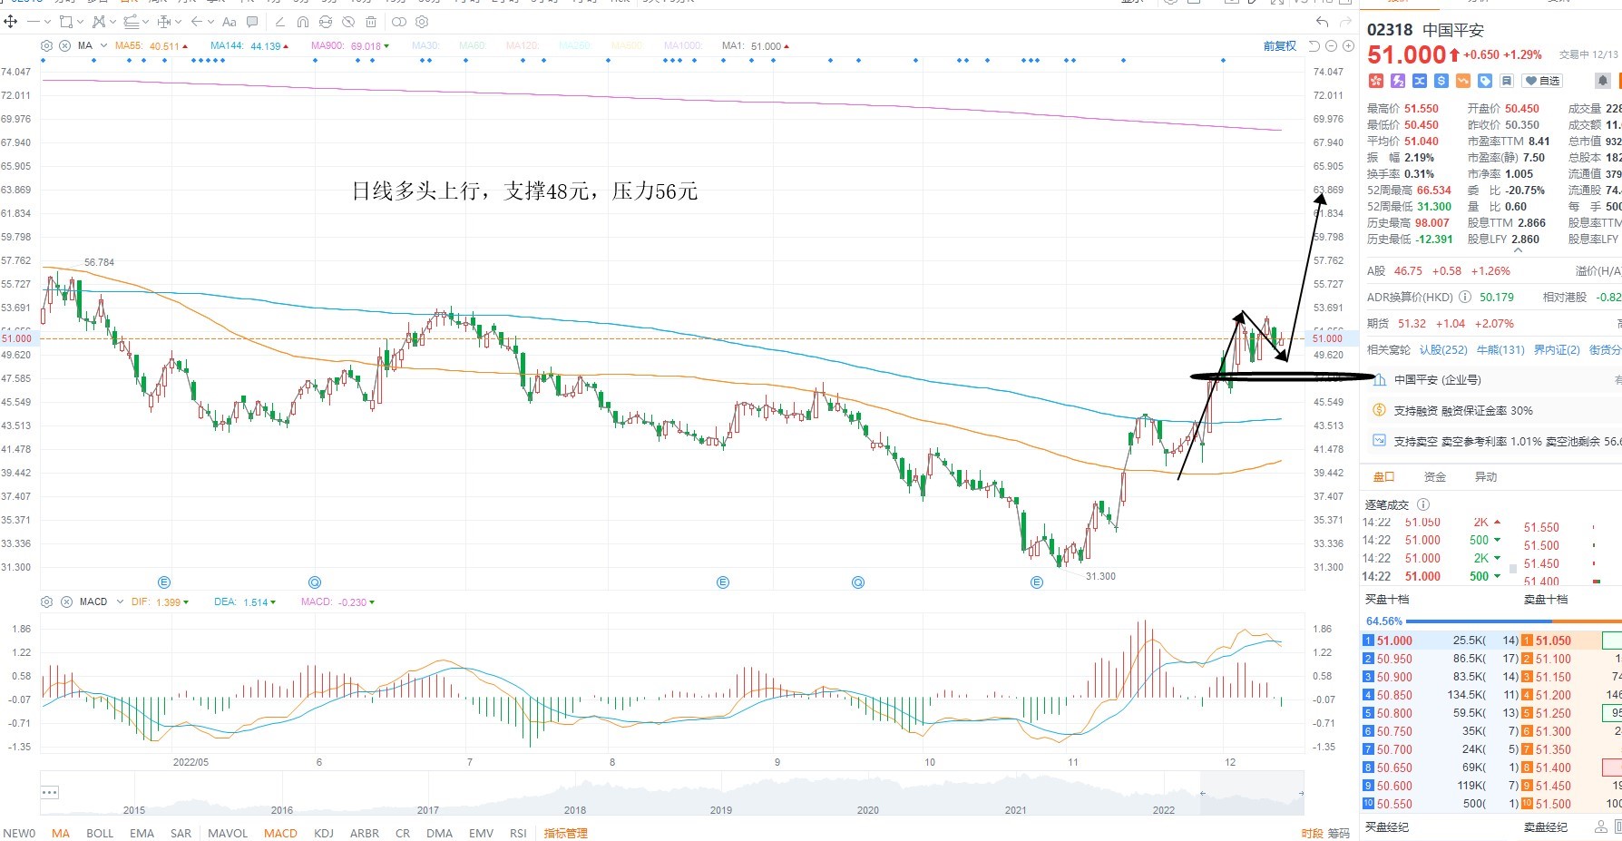Reset the chart zoom level
This screenshot has height=841, width=1622.
coord(1314,46)
